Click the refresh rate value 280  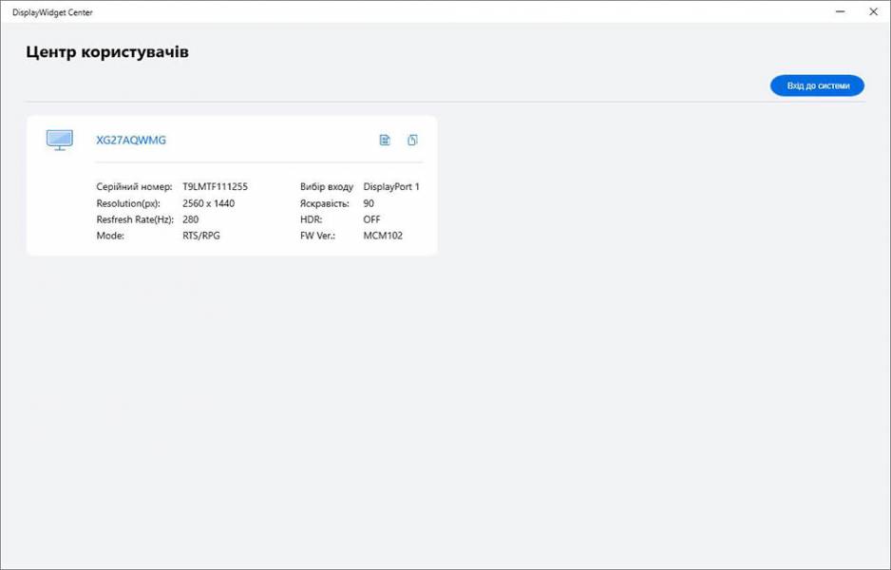(x=190, y=219)
